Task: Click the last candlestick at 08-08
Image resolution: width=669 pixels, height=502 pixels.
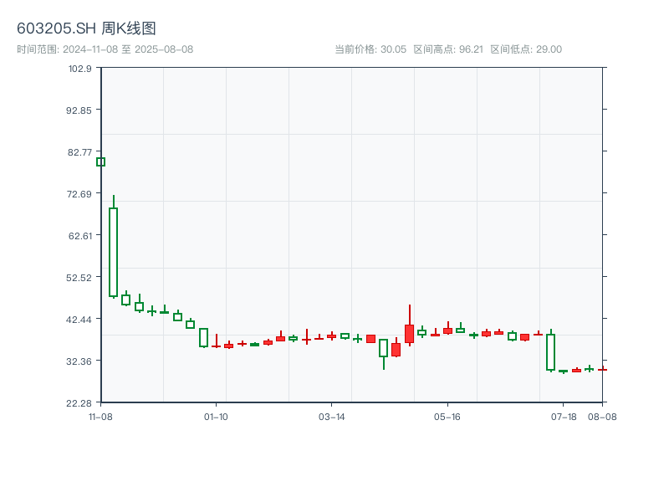Action: click(602, 369)
